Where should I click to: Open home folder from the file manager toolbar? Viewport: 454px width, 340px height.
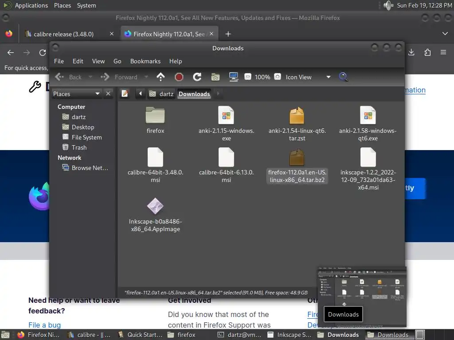(x=215, y=77)
